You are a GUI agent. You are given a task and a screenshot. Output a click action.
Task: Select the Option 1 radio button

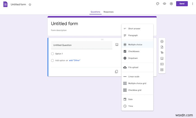point(52,54)
